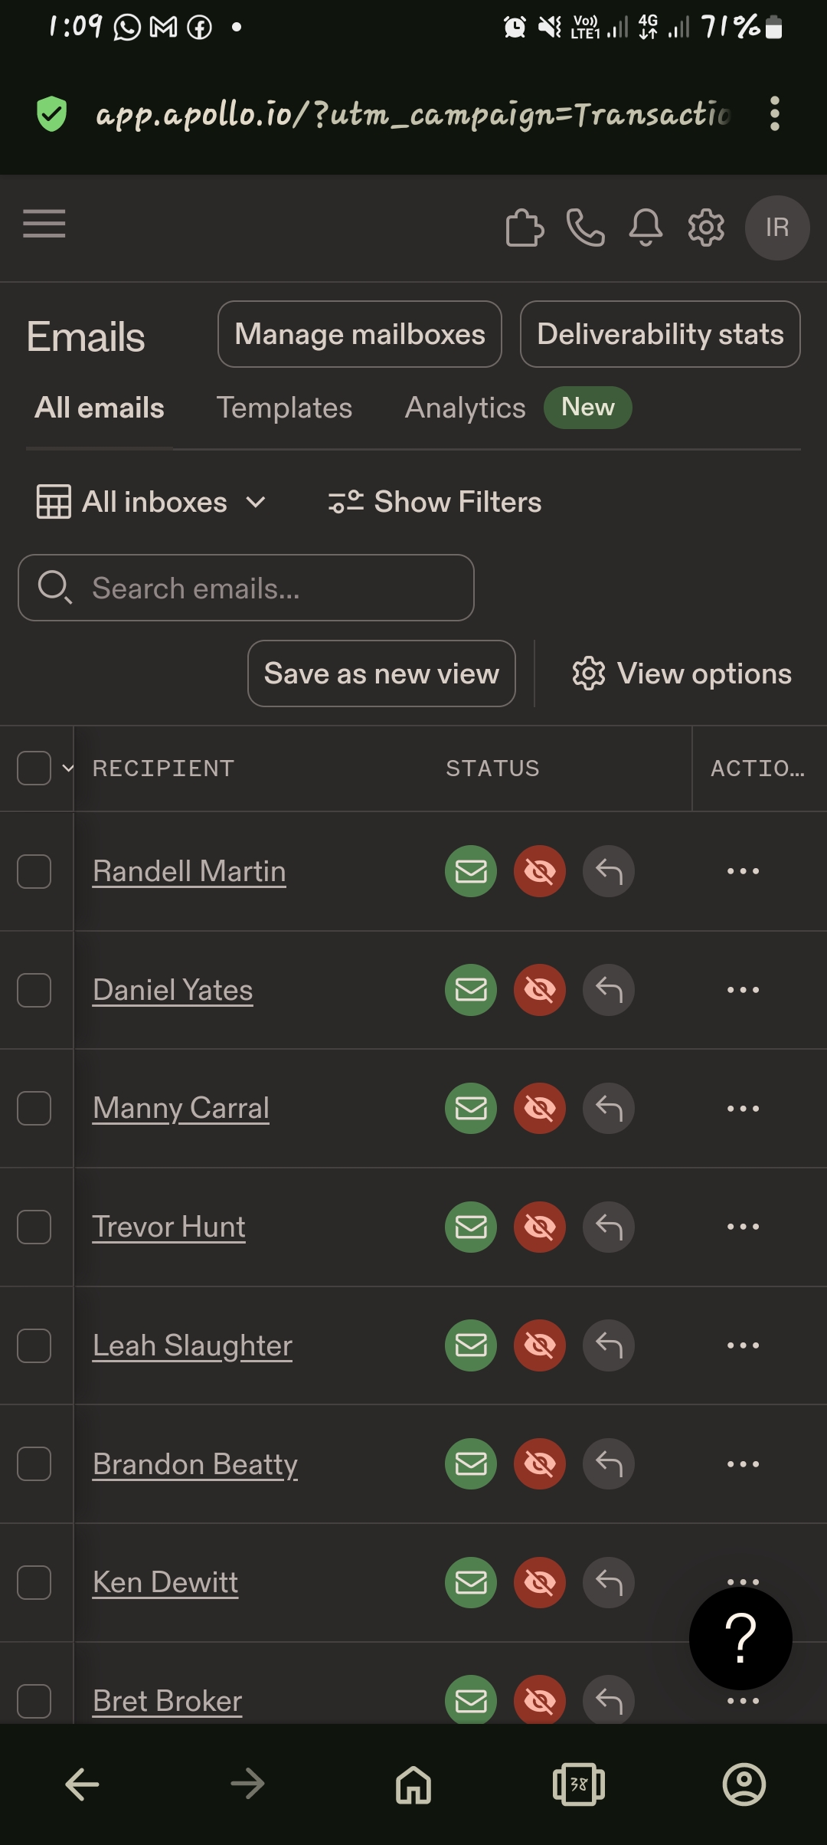Open the help question mark bubble
Viewport: 827px width, 1845px height.
[x=740, y=1638]
